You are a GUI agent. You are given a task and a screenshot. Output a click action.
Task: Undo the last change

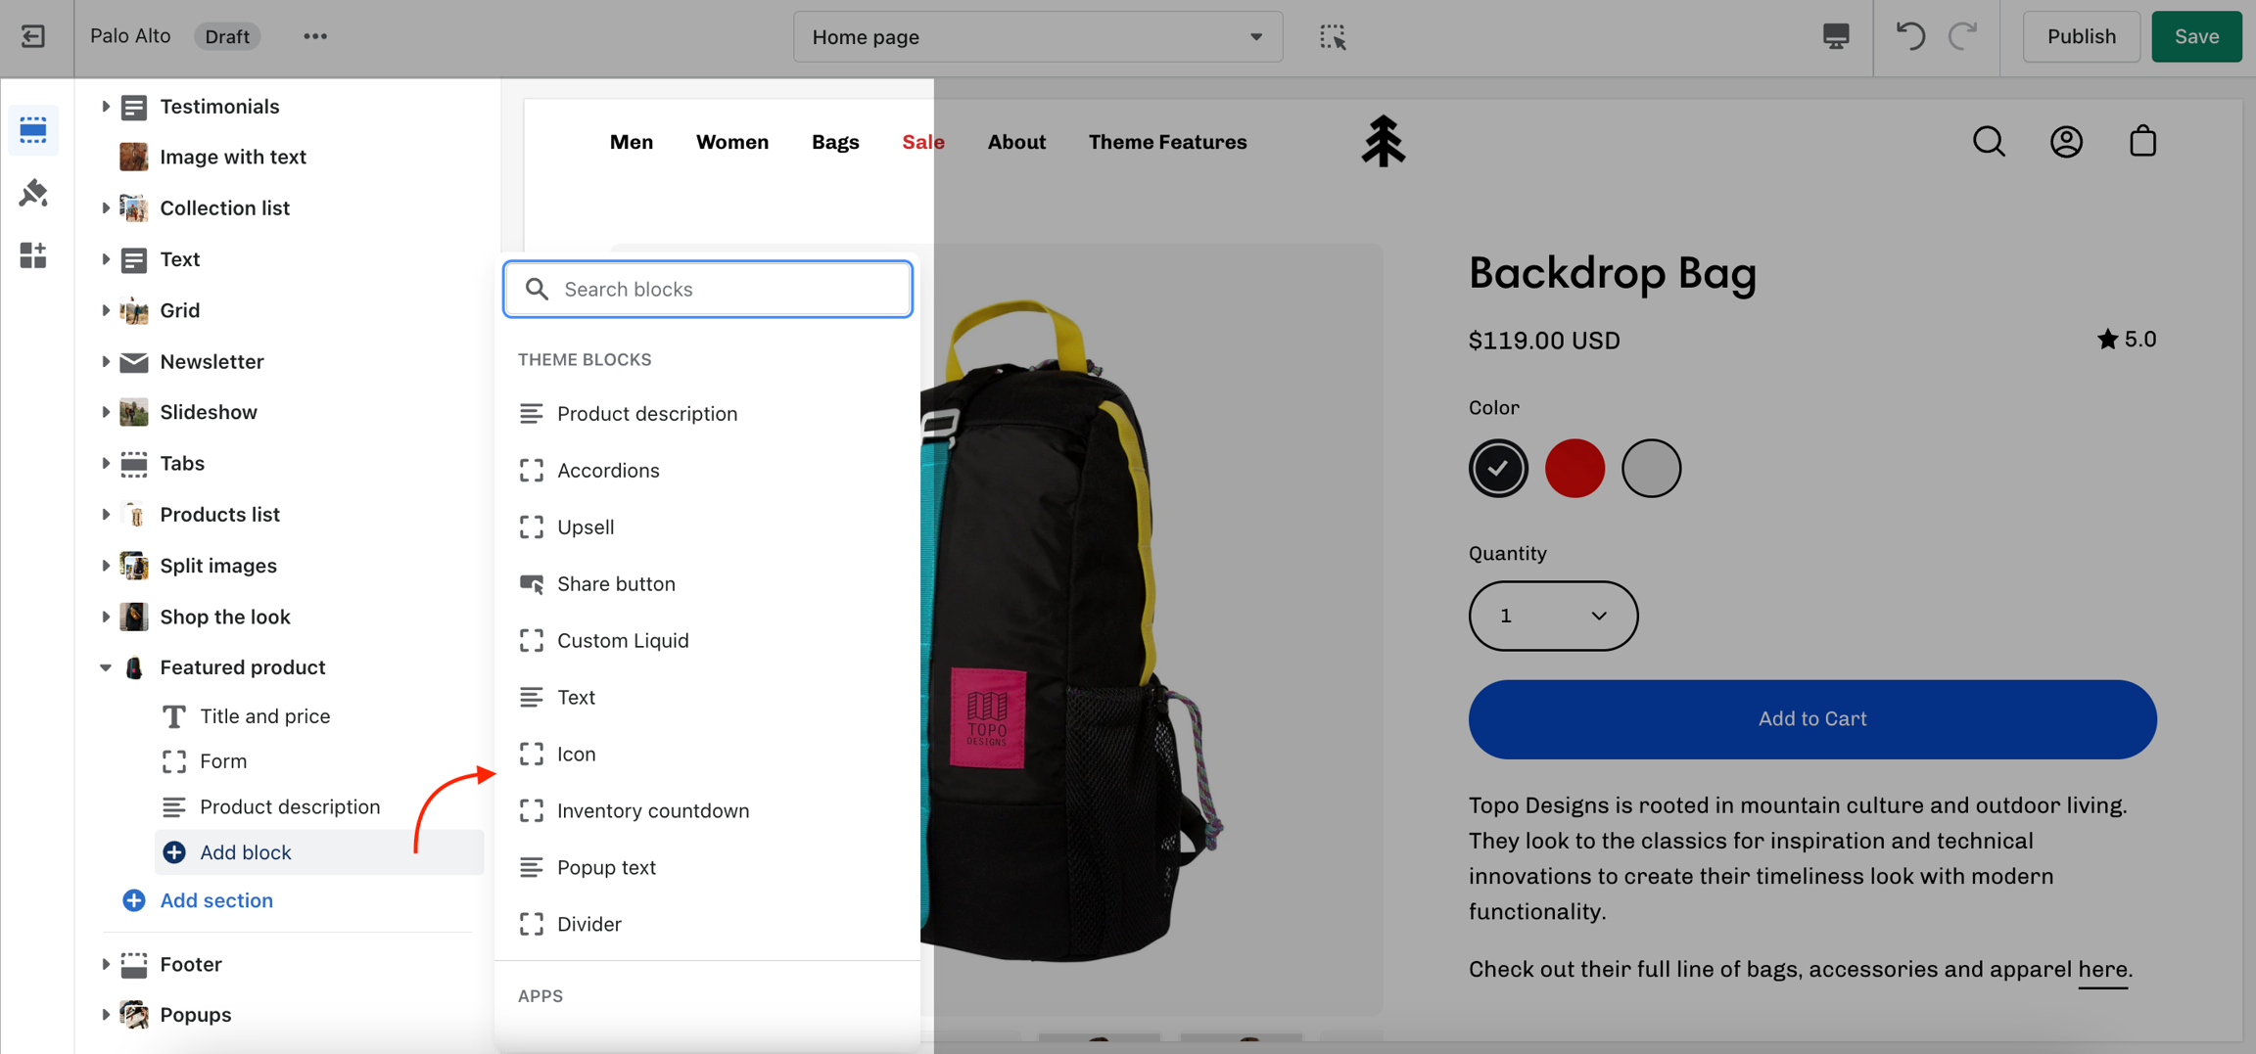click(1909, 36)
